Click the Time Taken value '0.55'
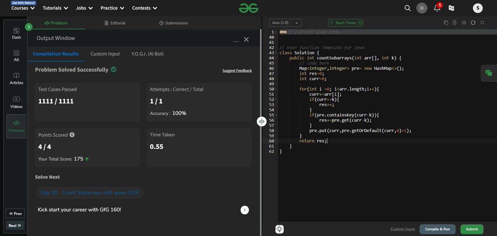 [157, 146]
